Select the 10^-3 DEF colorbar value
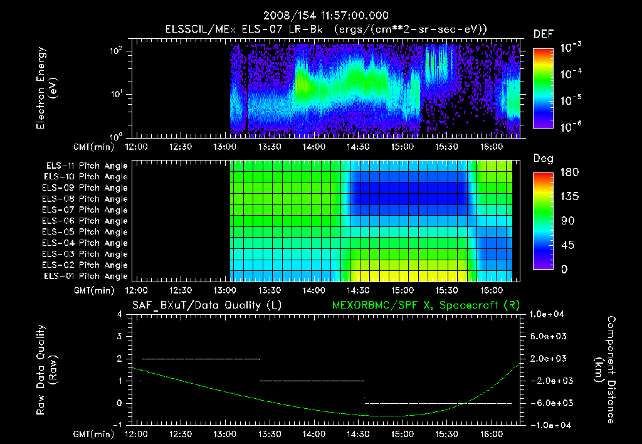642x444 pixels. [x=571, y=48]
